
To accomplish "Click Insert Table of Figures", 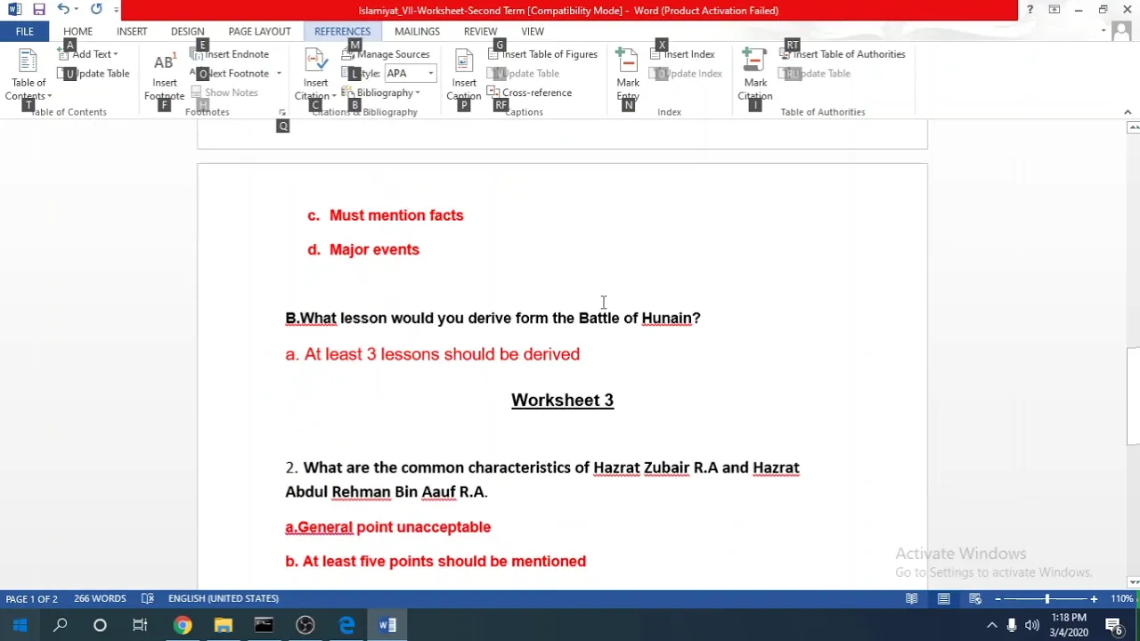I will 542,54.
